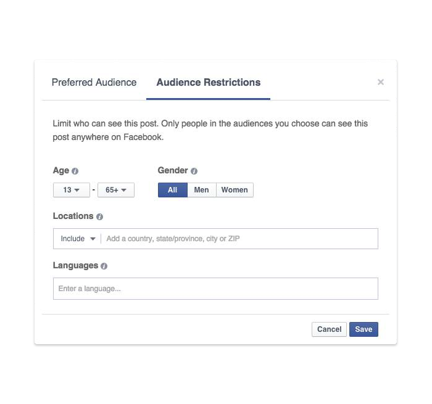432x404 pixels.
Task: Click the Save button
Action: coord(363,329)
